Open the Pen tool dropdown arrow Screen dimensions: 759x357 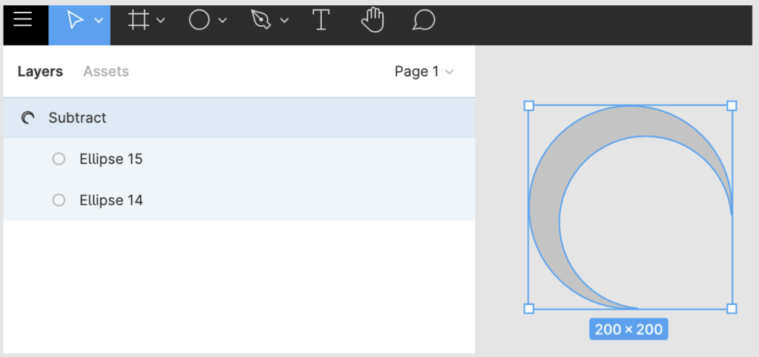pyautogui.click(x=284, y=21)
